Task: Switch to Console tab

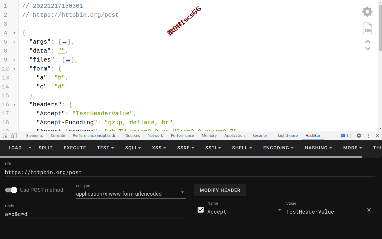Action: click(58, 136)
